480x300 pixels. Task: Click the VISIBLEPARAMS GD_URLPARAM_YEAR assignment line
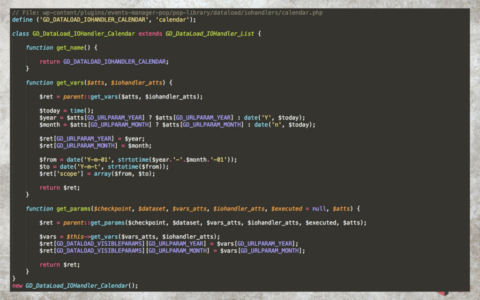[169, 244]
